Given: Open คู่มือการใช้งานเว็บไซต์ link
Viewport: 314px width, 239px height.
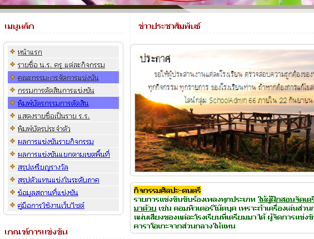Looking at the screenshot, I should coord(51,206).
